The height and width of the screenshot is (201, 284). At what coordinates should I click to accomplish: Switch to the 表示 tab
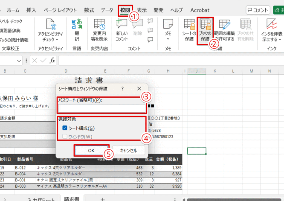click(x=142, y=10)
